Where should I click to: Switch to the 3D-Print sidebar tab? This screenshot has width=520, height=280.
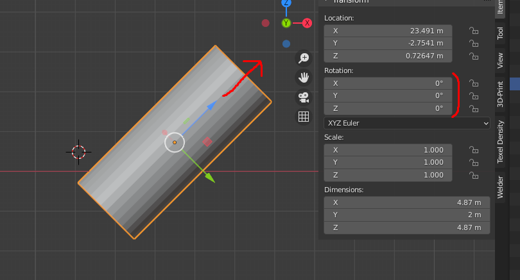click(x=500, y=93)
